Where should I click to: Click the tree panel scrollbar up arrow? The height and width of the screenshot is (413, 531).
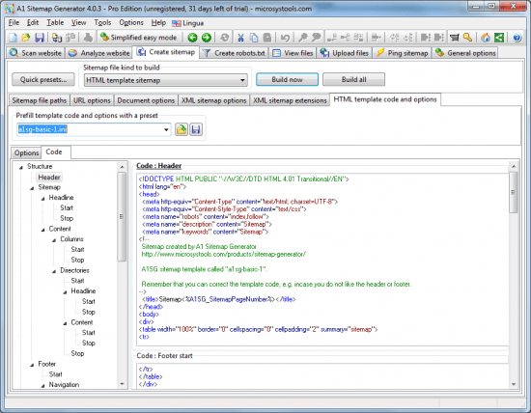[122, 167]
